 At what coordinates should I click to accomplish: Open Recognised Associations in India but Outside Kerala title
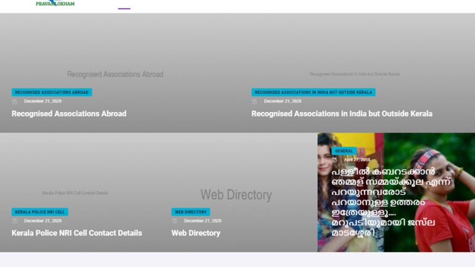[341, 113]
